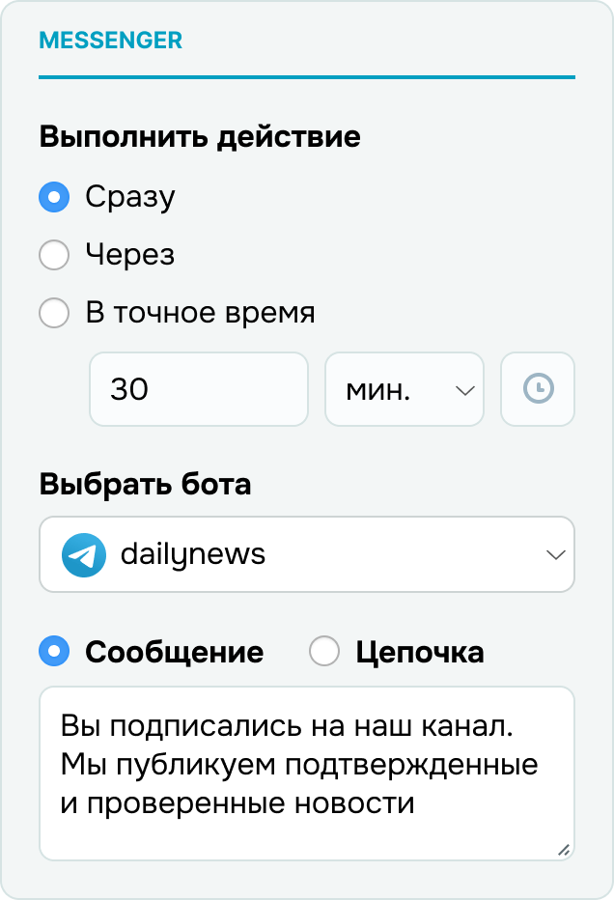Click the "Через" label text
Image resolution: width=614 pixels, height=900 pixels.
130,256
